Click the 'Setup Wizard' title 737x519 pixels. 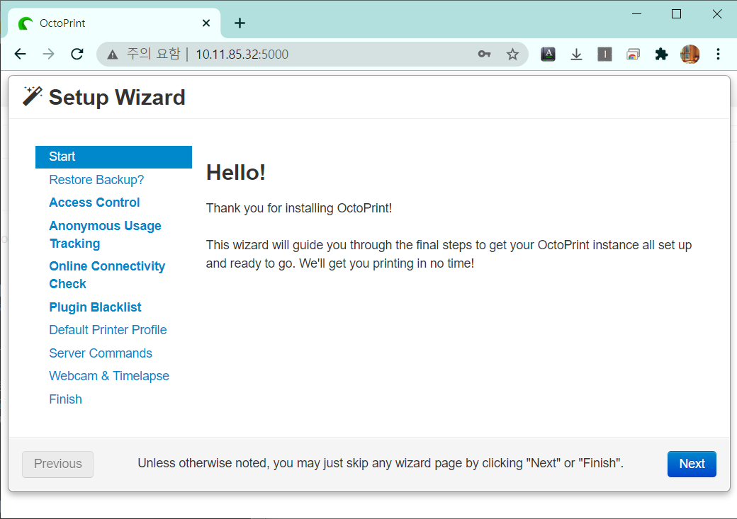pyautogui.click(x=117, y=98)
